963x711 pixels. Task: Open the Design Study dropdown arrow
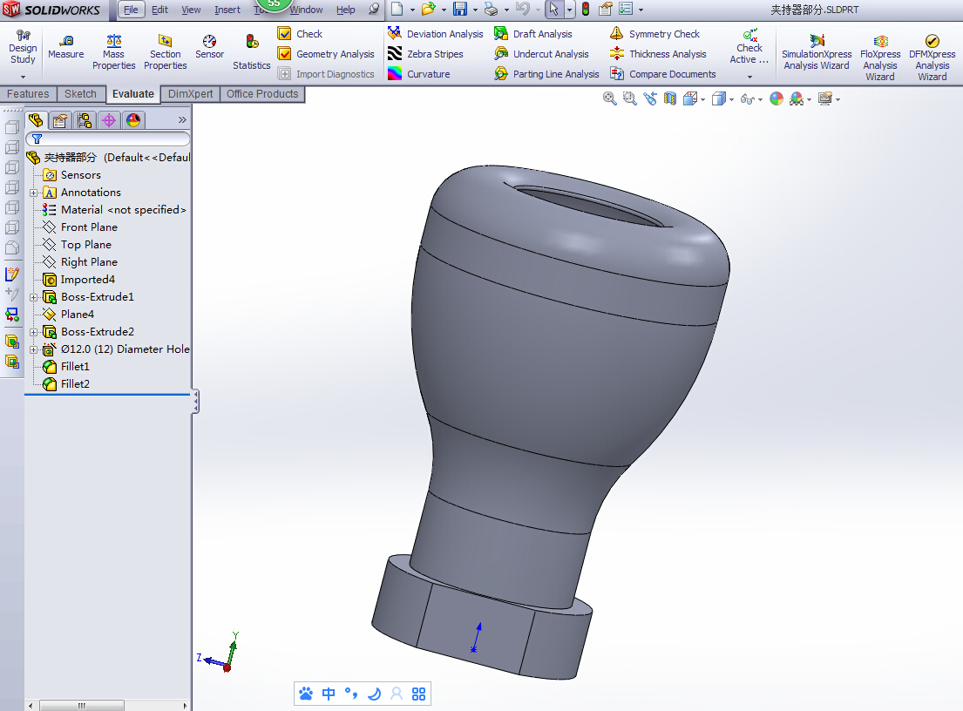pos(23,77)
